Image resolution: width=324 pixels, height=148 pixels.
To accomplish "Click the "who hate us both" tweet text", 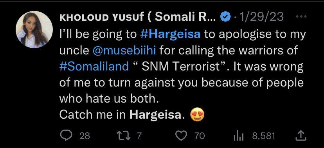I will click(109, 99).
